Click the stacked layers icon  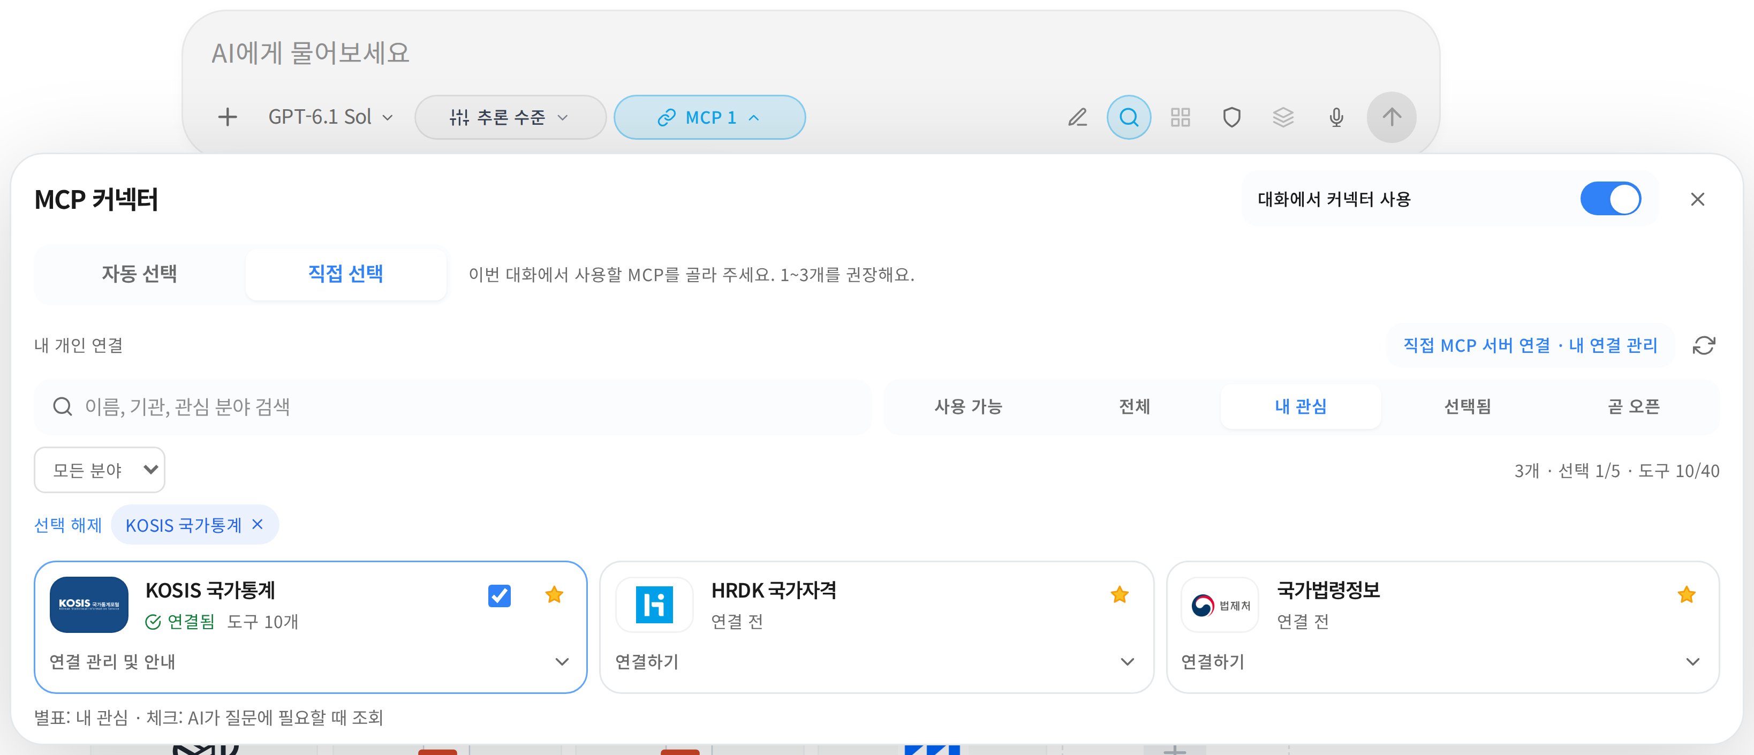coord(1283,117)
